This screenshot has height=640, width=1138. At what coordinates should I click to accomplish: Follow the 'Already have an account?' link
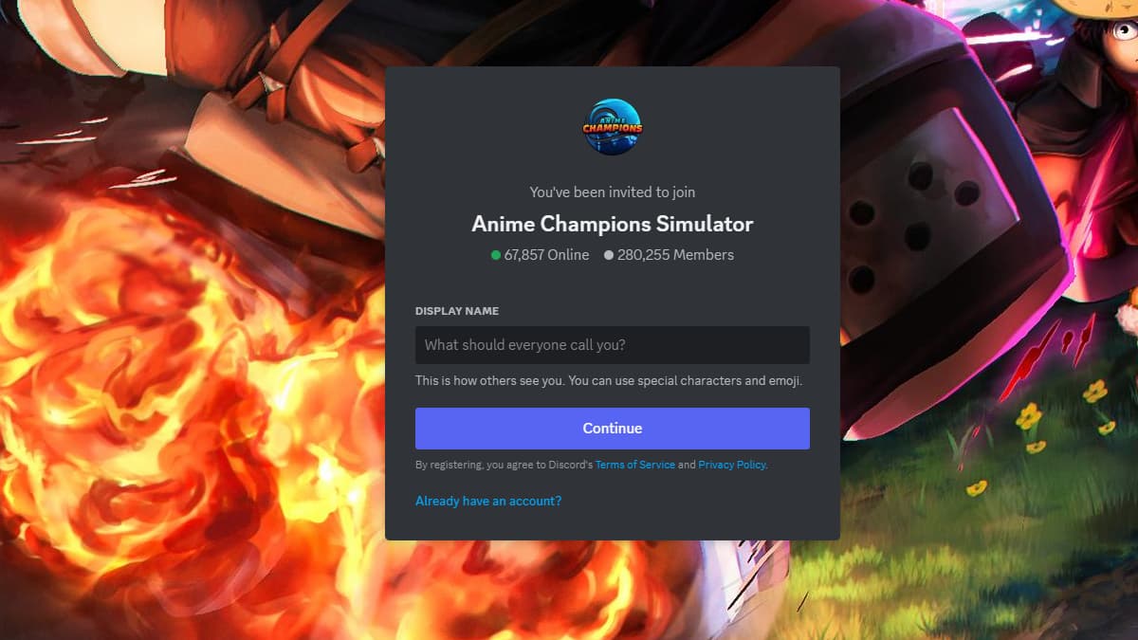488,501
